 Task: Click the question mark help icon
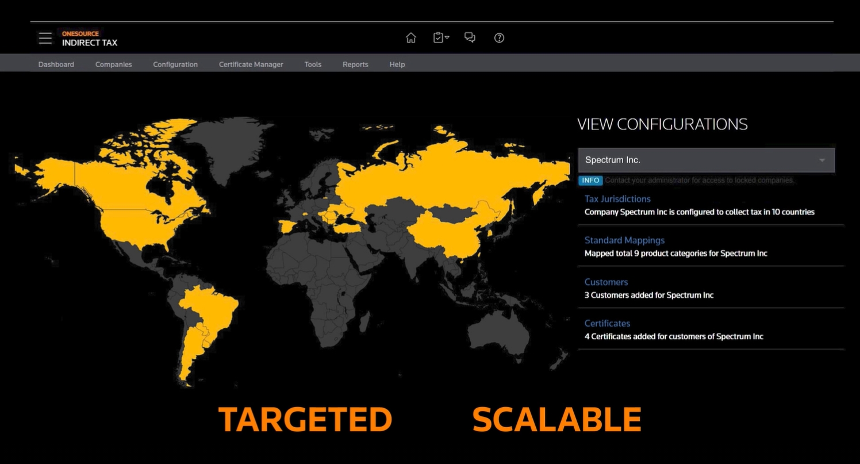(x=499, y=38)
